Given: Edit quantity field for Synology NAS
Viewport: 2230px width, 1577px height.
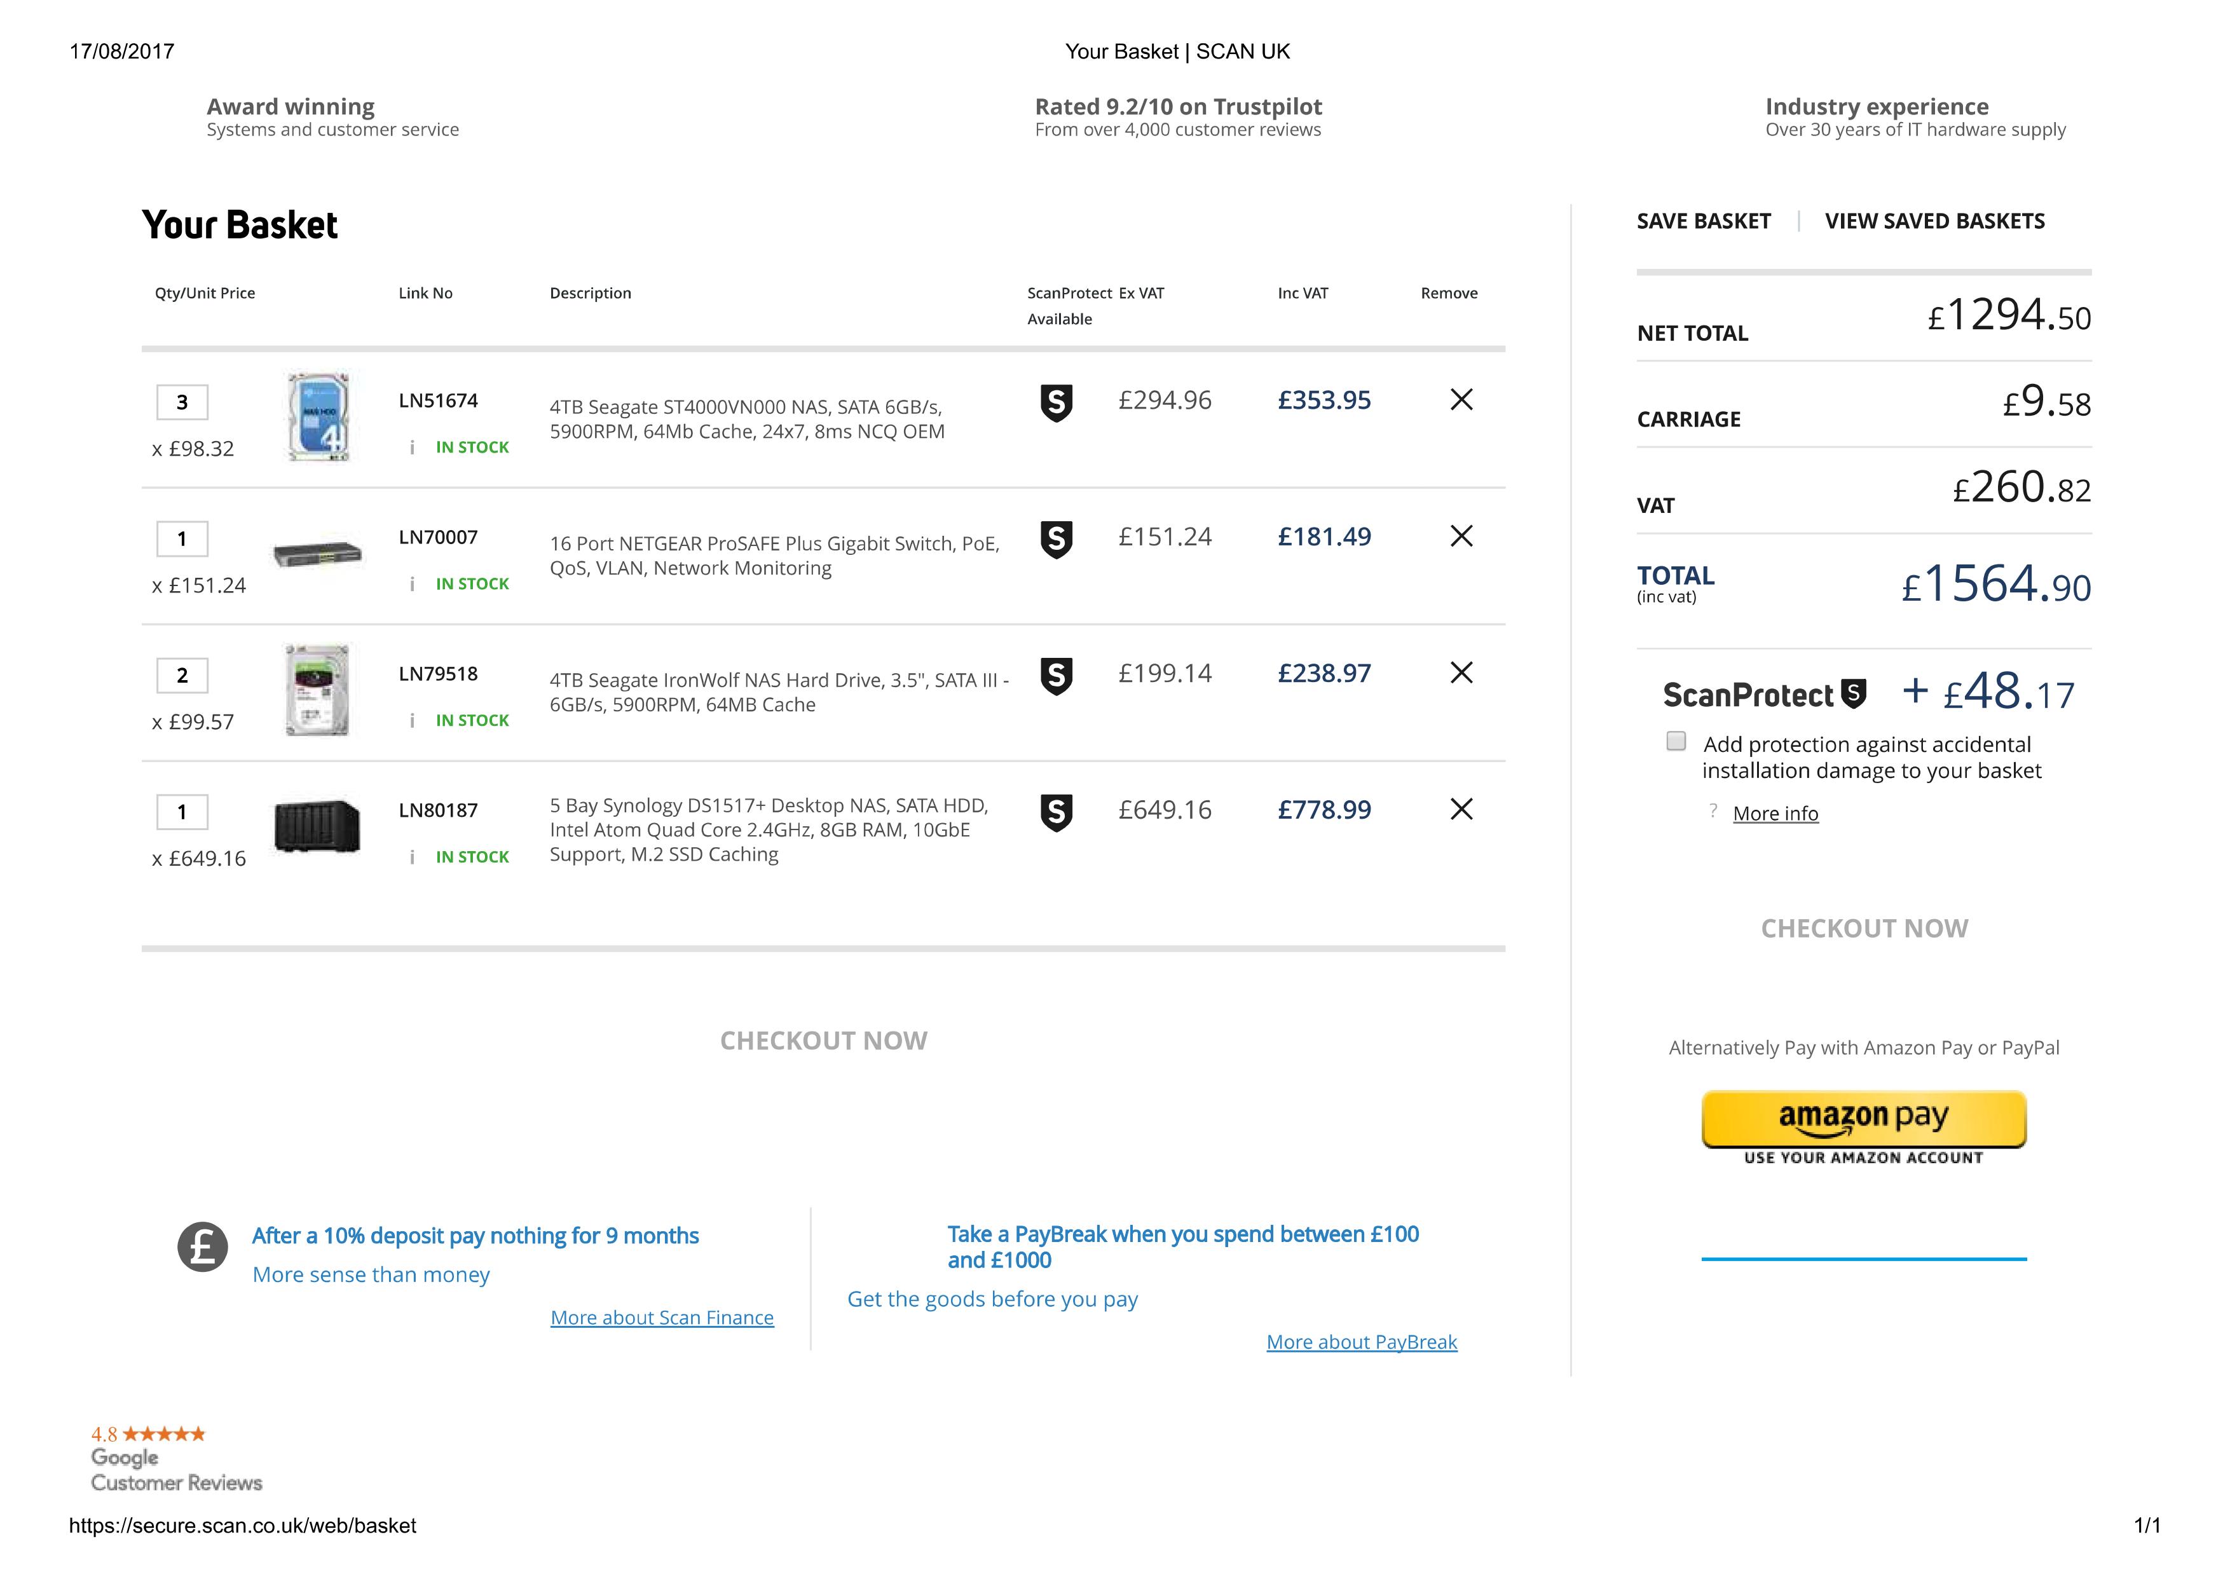Looking at the screenshot, I should [x=182, y=812].
